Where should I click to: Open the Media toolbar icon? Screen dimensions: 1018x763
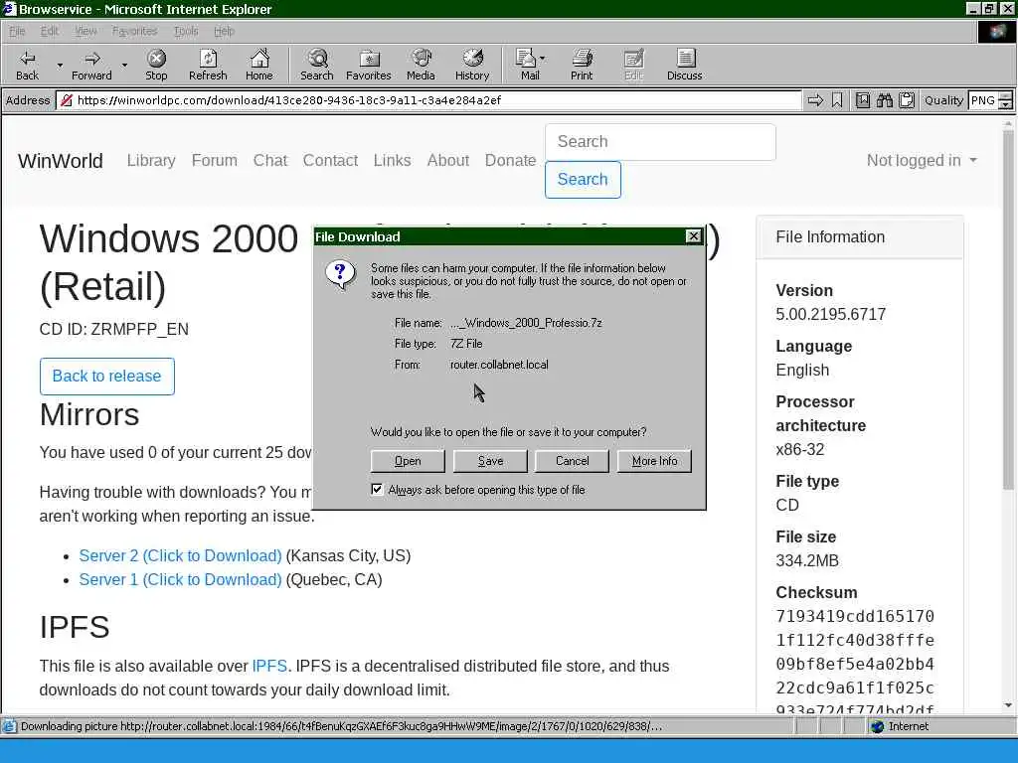point(421,59)
